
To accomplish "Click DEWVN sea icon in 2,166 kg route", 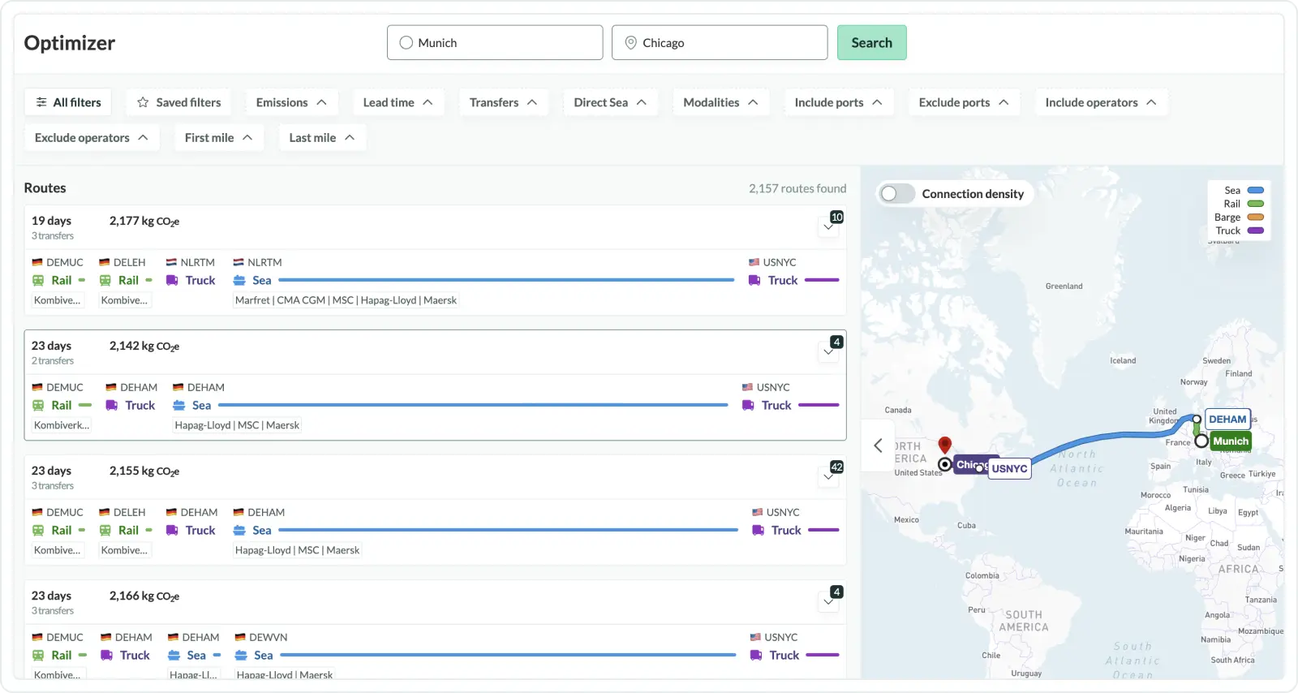I will click(x=241, y=656).
